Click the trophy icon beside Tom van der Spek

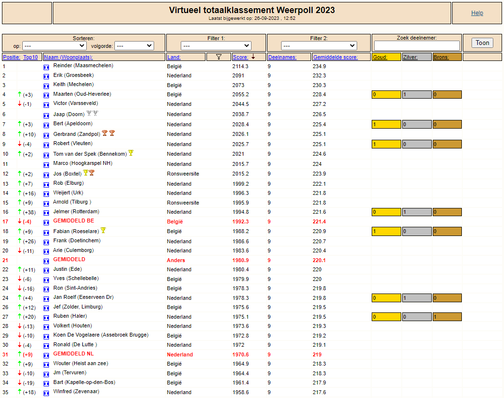click(131, 153)
